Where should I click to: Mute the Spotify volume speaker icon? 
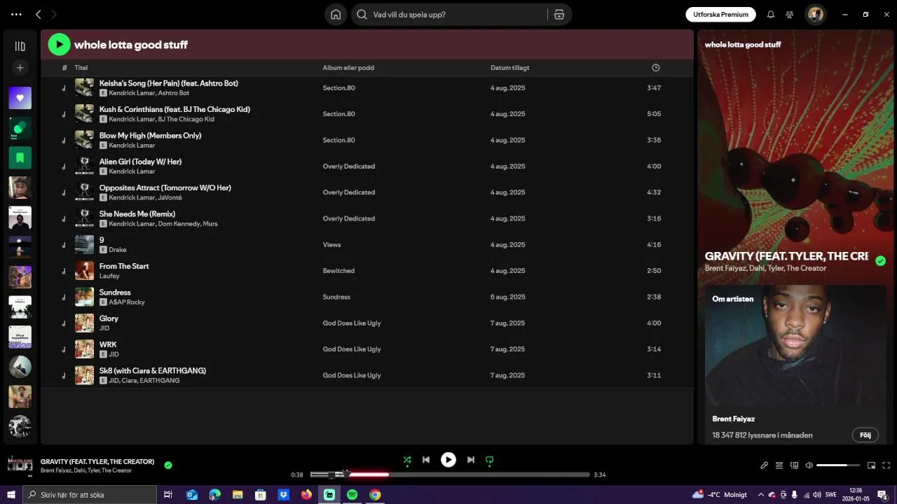(809, 465)
